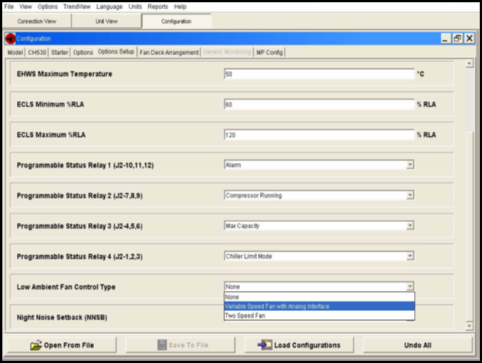Open the Units menu
The height and width of the screenshot is (363, 482).
point(135,6)
